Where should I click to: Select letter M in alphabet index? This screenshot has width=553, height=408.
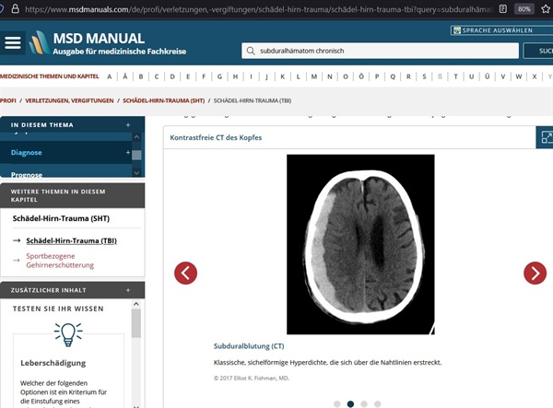314,76
